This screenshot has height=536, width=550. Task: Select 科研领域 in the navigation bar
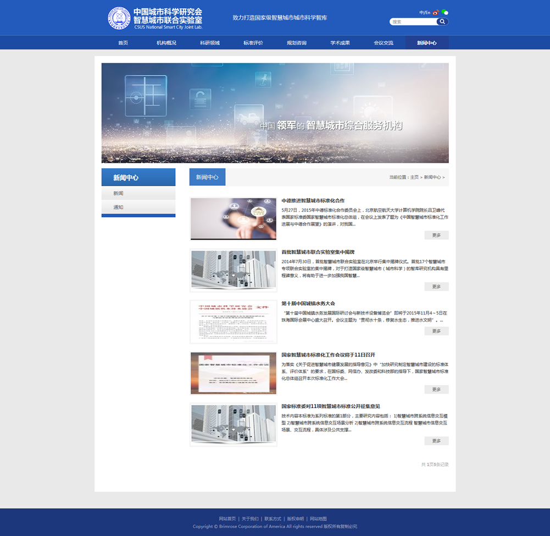pos(210,43)
